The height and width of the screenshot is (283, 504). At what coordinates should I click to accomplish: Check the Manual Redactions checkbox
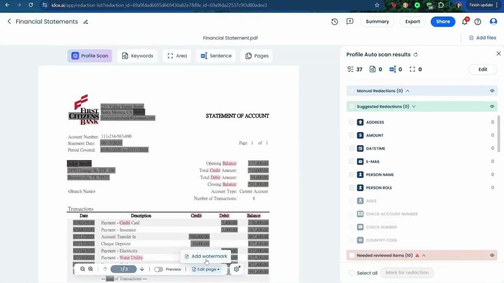[x=352, y=91]
